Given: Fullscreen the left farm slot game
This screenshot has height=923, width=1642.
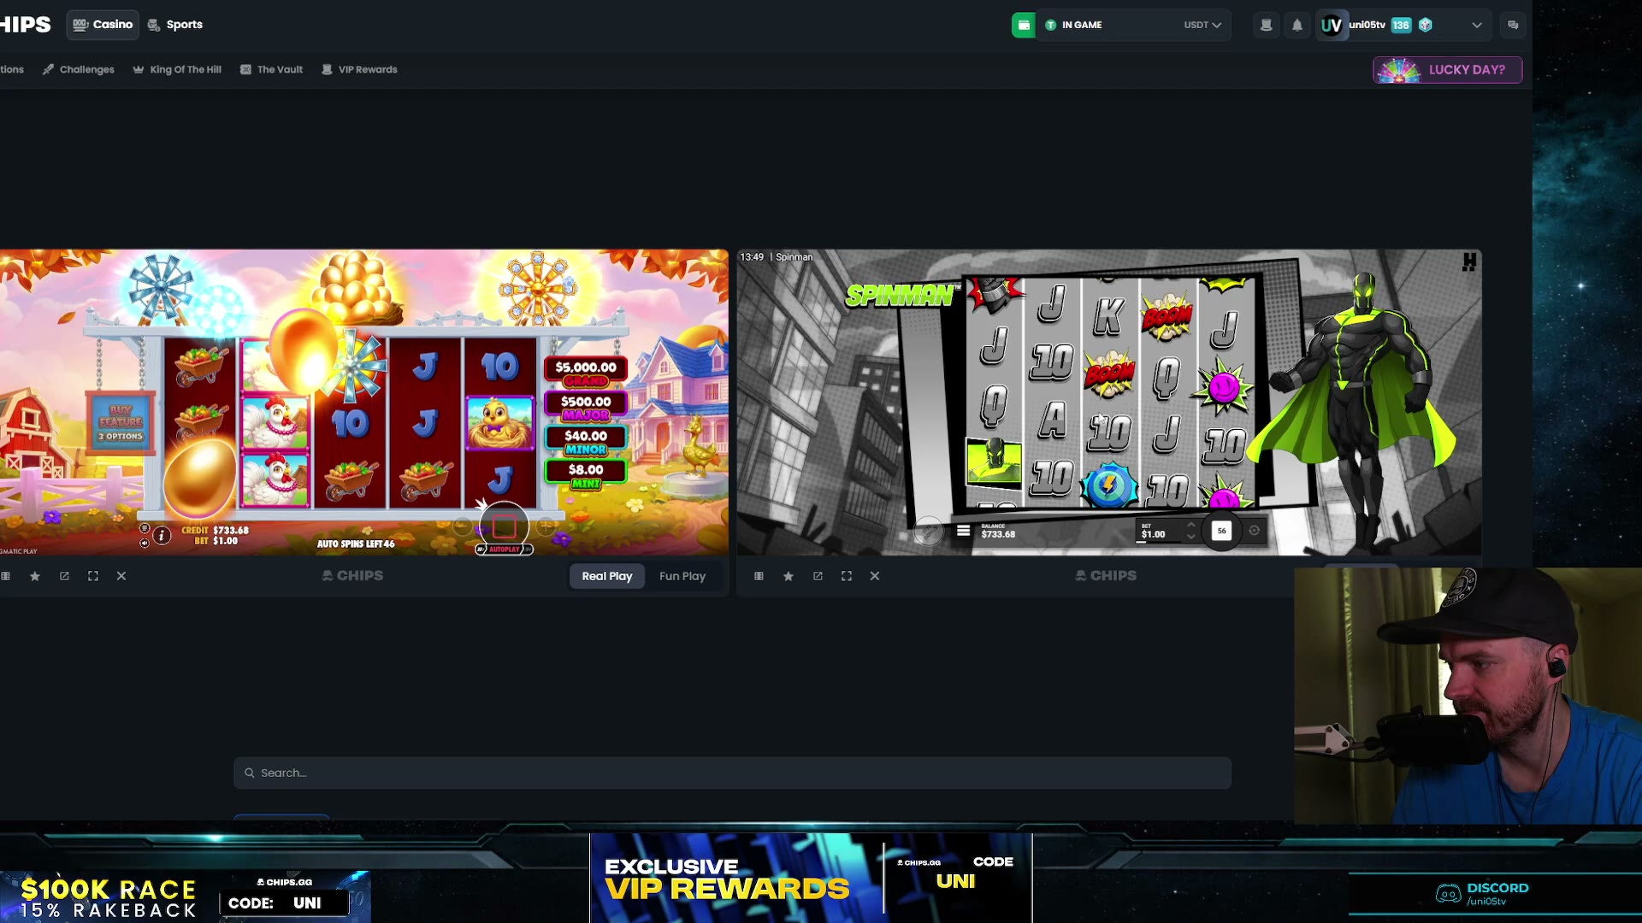Looking at the screenshot, I should pyautogui.click(x=93, y=576).
